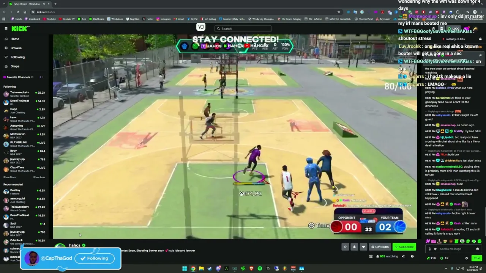Open the YouTube TV bookmark
The image size is (486, 273).
[x=67, y=19]
